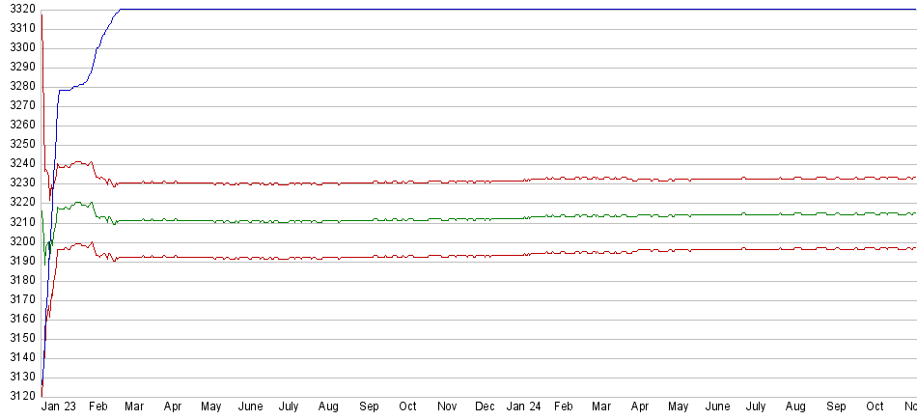Select the 3180 label on the y-axis

(x=22, y=280)
